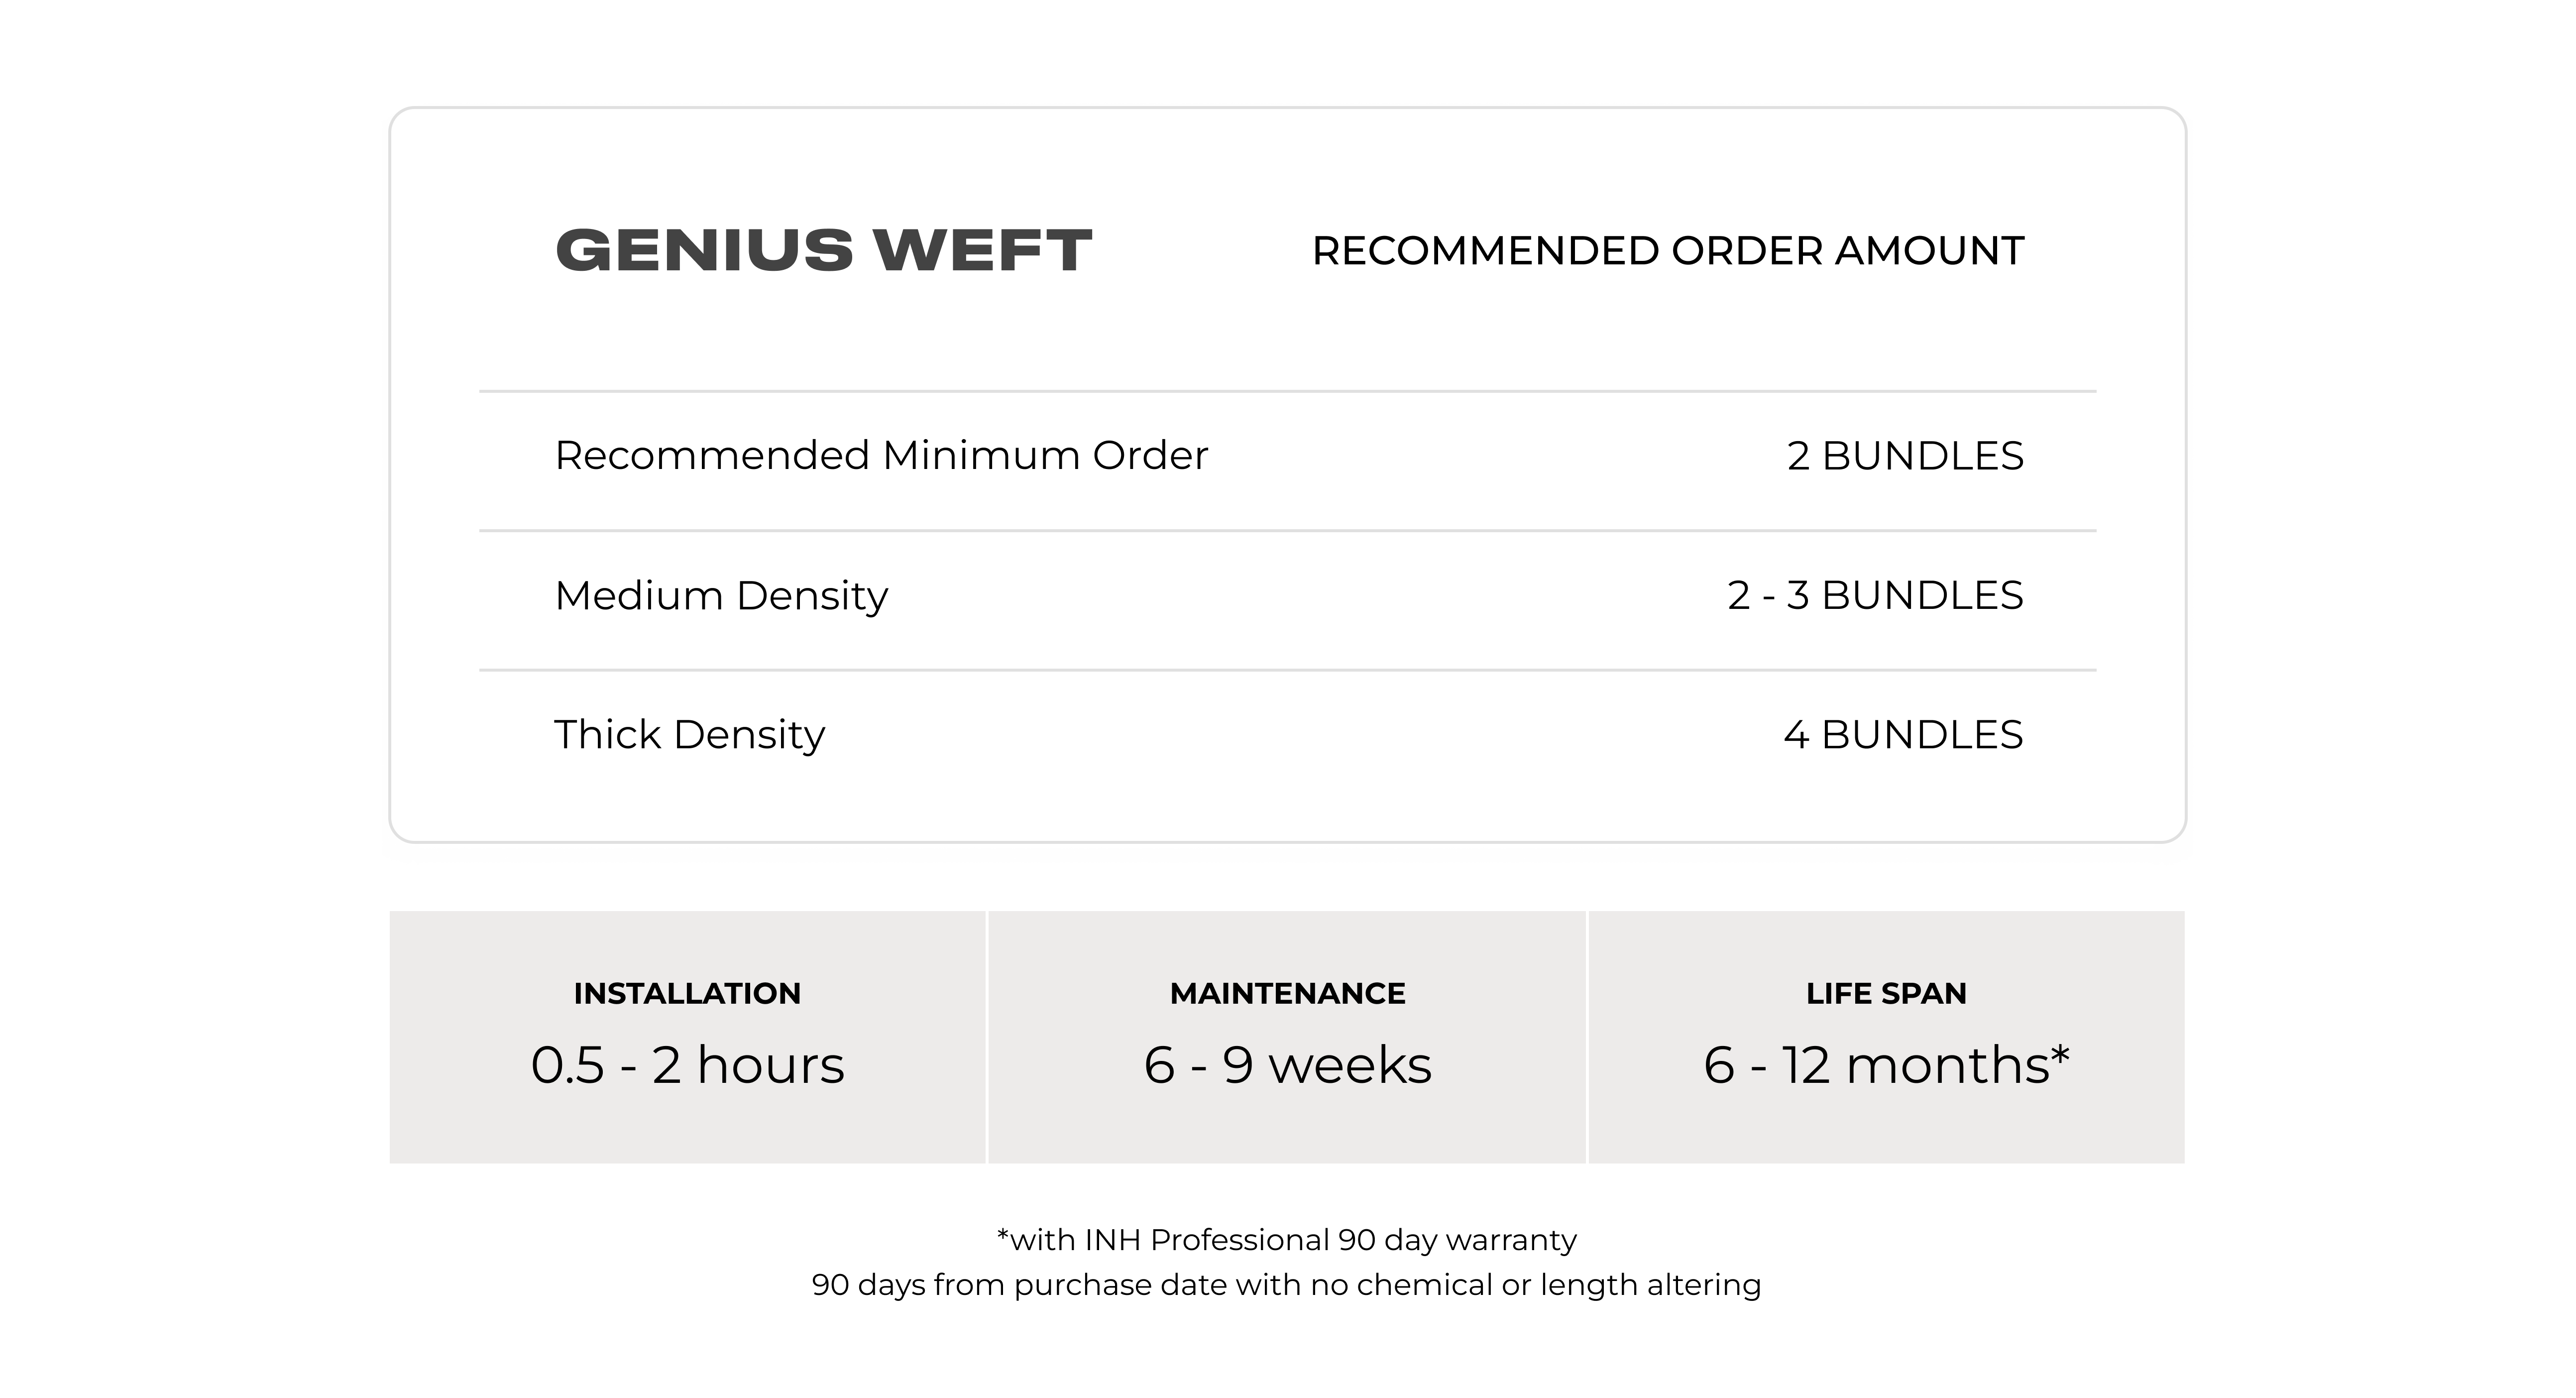Select the 2 BUNDLES value

1905,456
